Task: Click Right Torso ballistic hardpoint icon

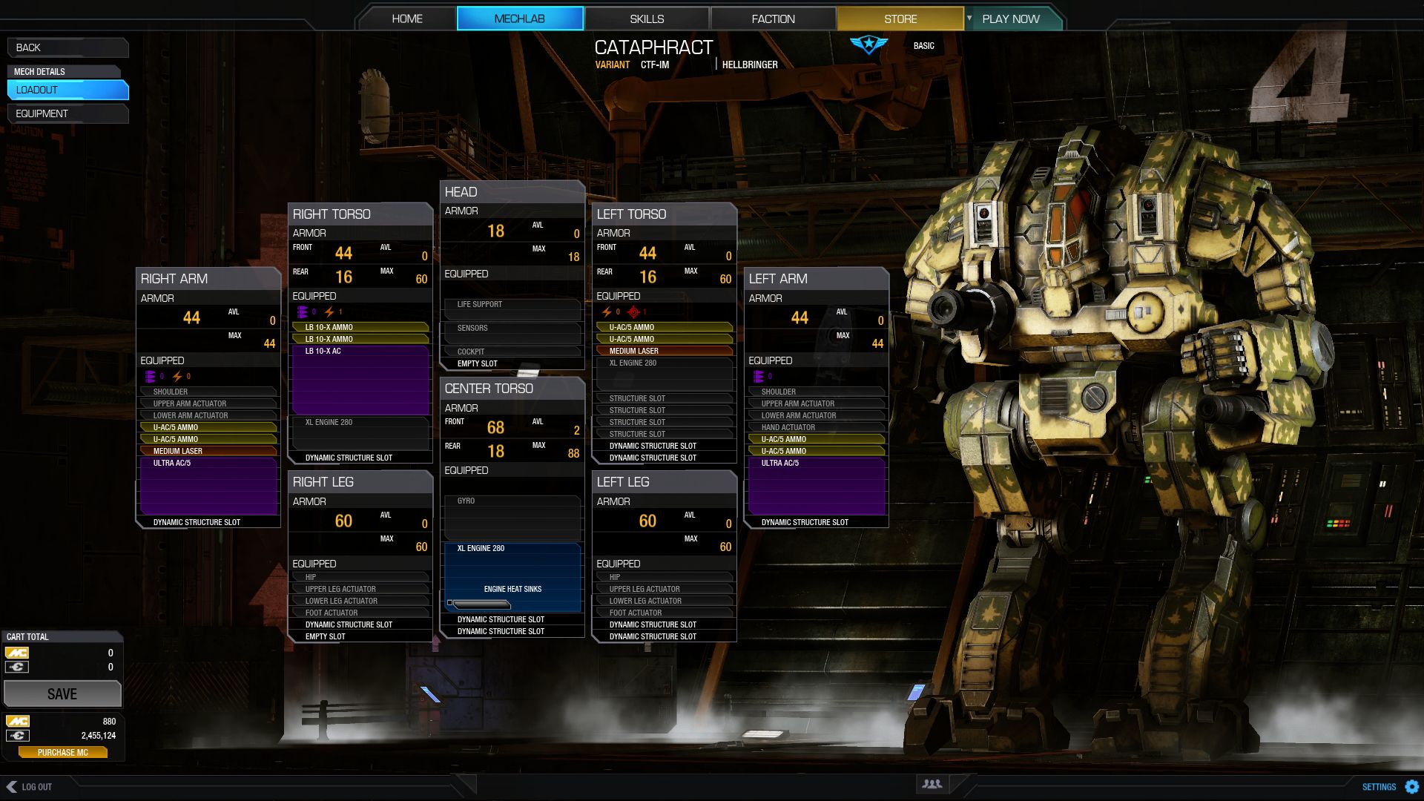Action: (x=303, y=312)
